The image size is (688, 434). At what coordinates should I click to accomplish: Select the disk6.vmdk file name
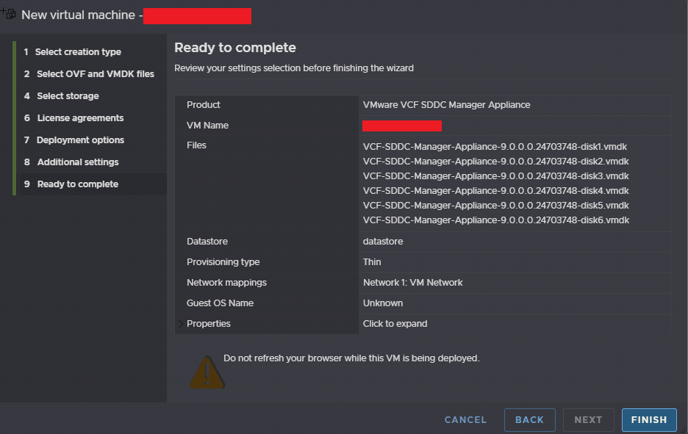click(x=496, y=220)
